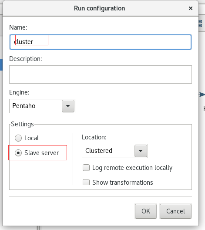Click the Run configuration title text
This screenshot has width=205, height=230.
[100, 8]
